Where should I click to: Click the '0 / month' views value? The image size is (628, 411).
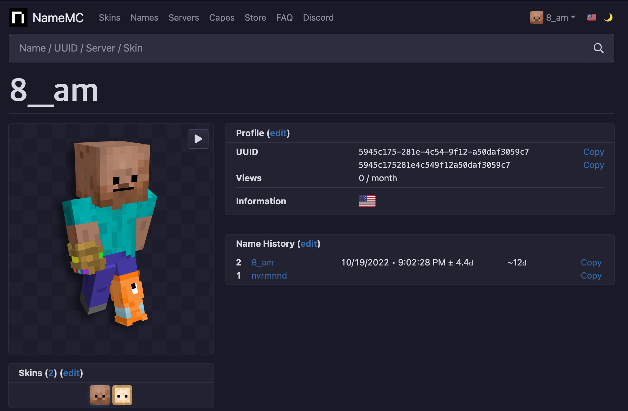378,178
